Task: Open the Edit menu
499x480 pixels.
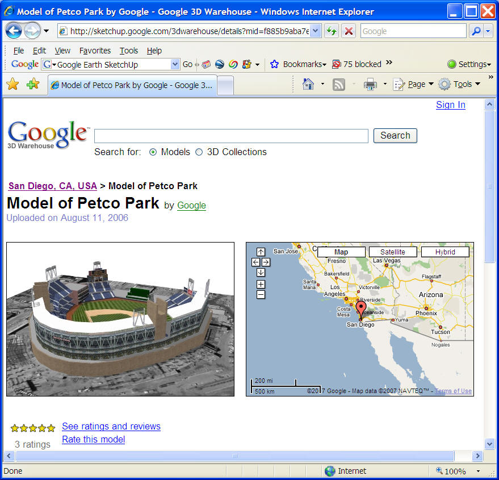Action: tap(40, 51)
